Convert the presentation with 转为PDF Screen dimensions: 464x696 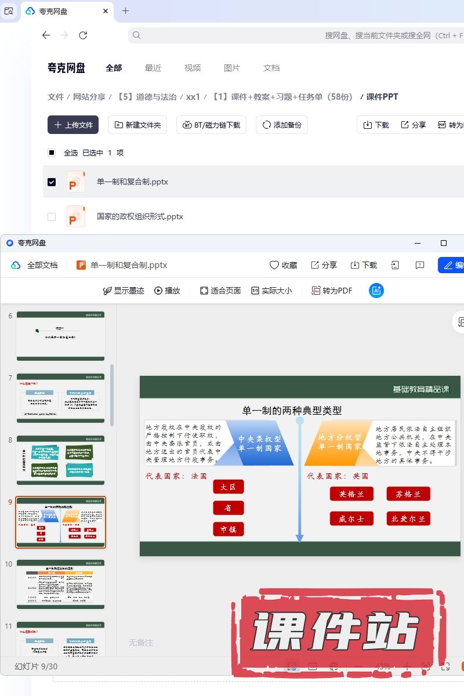click(x=332, y=291)
